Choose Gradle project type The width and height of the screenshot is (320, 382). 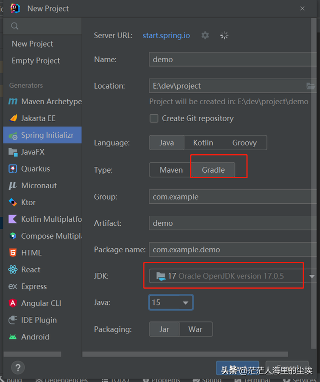[x=213, y=170]
